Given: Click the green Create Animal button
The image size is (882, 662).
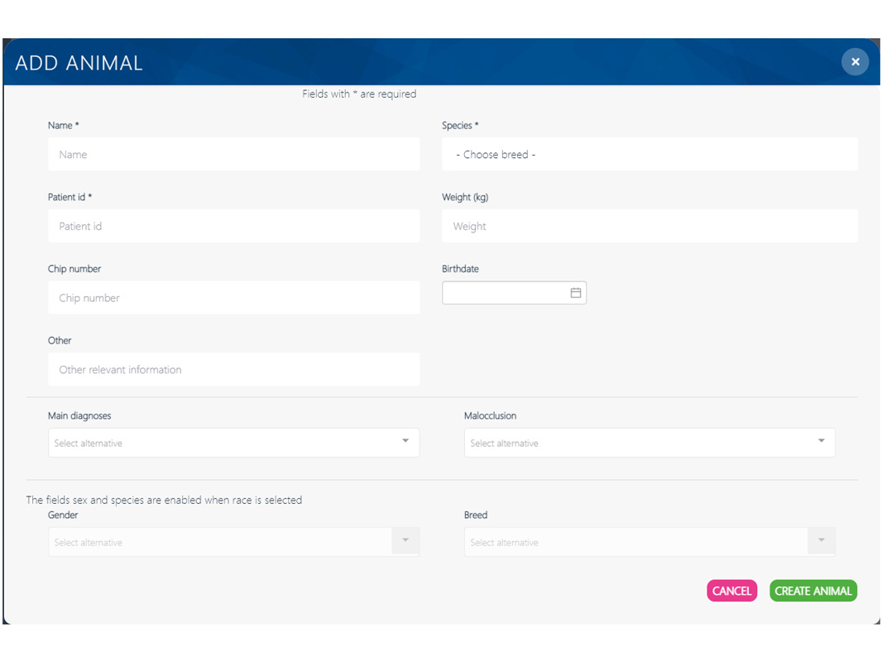Looking at the screenshot, I should coord(812,591).
